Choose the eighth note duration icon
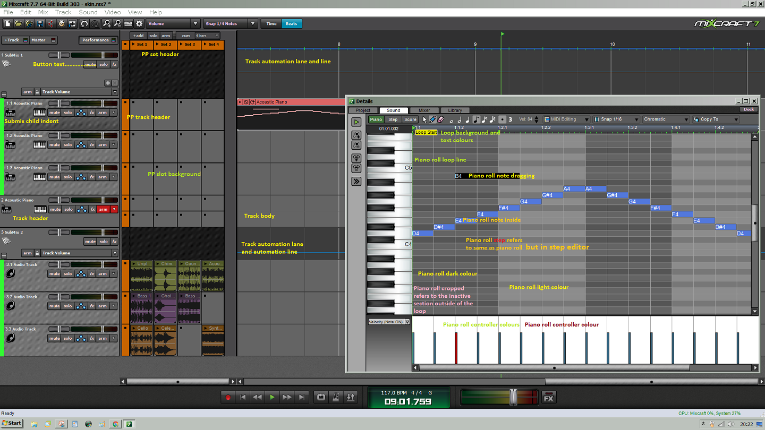Screen dimensions: 765x430 coord(476,119)
